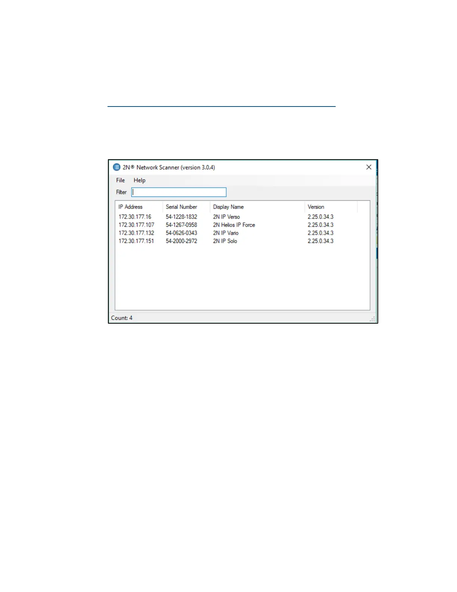Select the 2N IP Solo device

point(225,241)
